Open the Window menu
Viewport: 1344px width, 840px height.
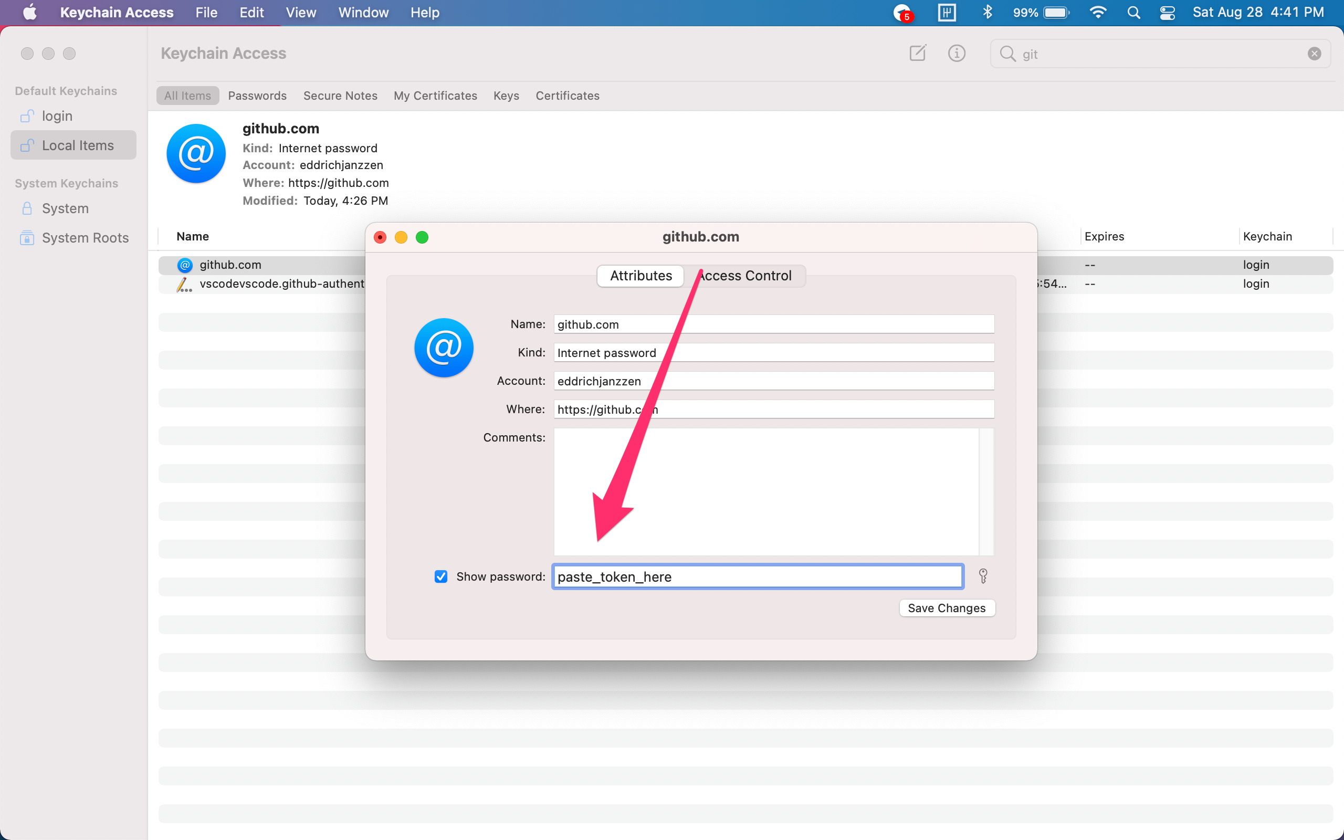tap(363, 12)
